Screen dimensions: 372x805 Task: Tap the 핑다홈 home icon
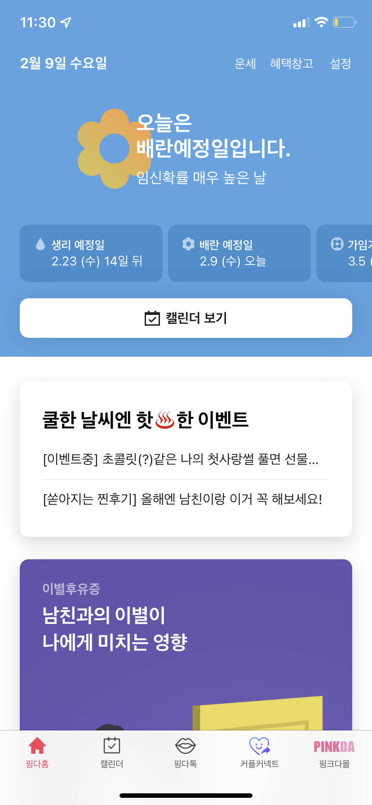point(37,746)
